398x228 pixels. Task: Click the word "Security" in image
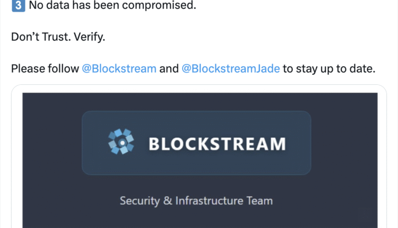(139, 201)
